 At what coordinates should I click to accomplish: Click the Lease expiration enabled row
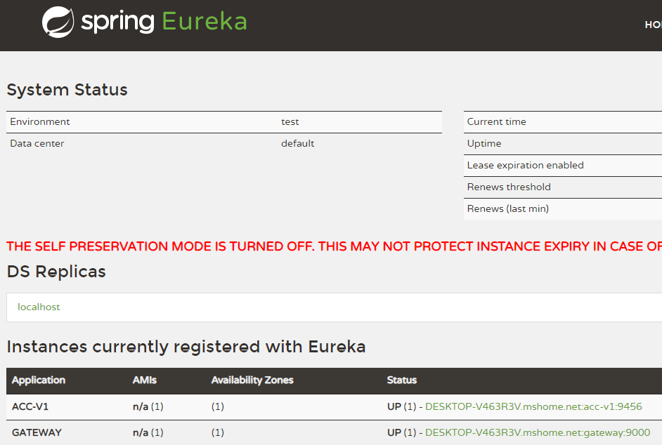click(525, 165)
